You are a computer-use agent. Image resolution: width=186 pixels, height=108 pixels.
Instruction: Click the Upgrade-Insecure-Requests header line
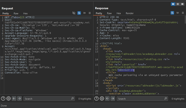coord(26,36)
